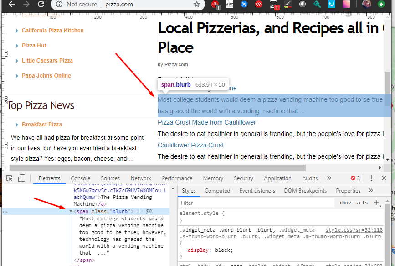Go back with the browser back arrow
The image size is (395, 266).
click(12, 4)
